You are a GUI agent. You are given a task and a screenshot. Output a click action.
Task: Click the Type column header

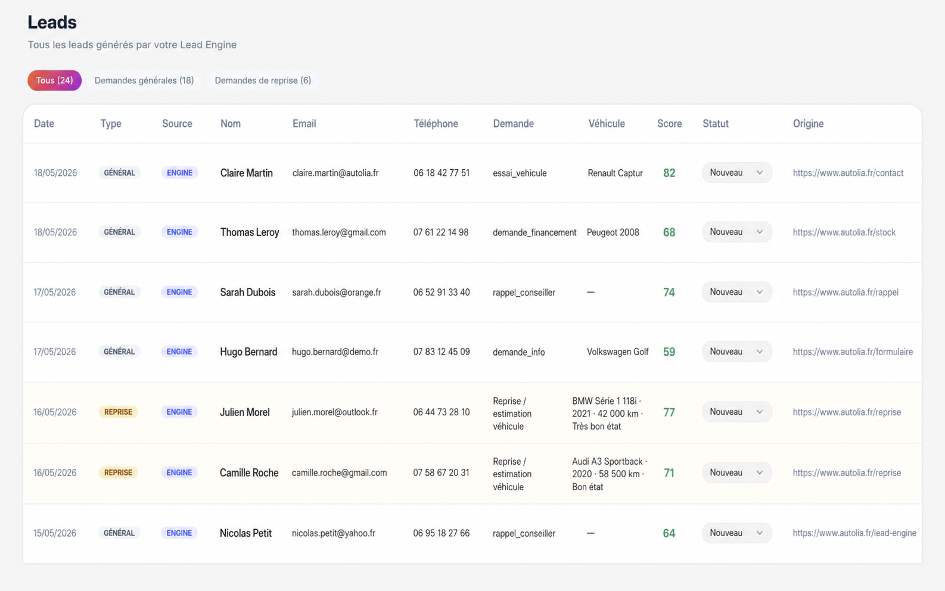click(111, 123)
